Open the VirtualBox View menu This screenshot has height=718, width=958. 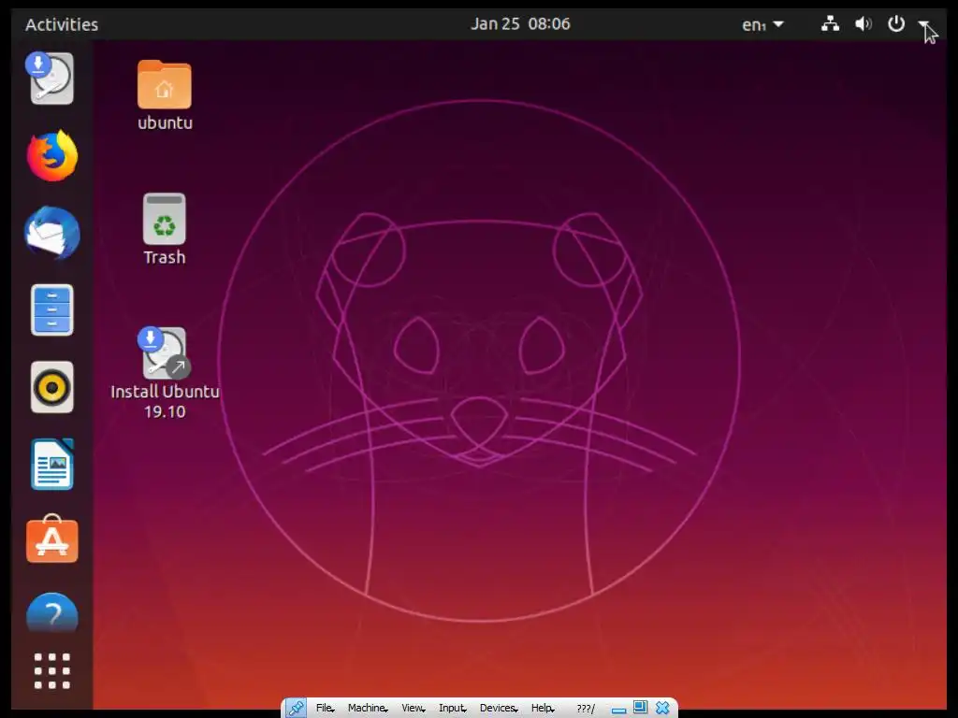pyautogui.click(x=414, y=709)
